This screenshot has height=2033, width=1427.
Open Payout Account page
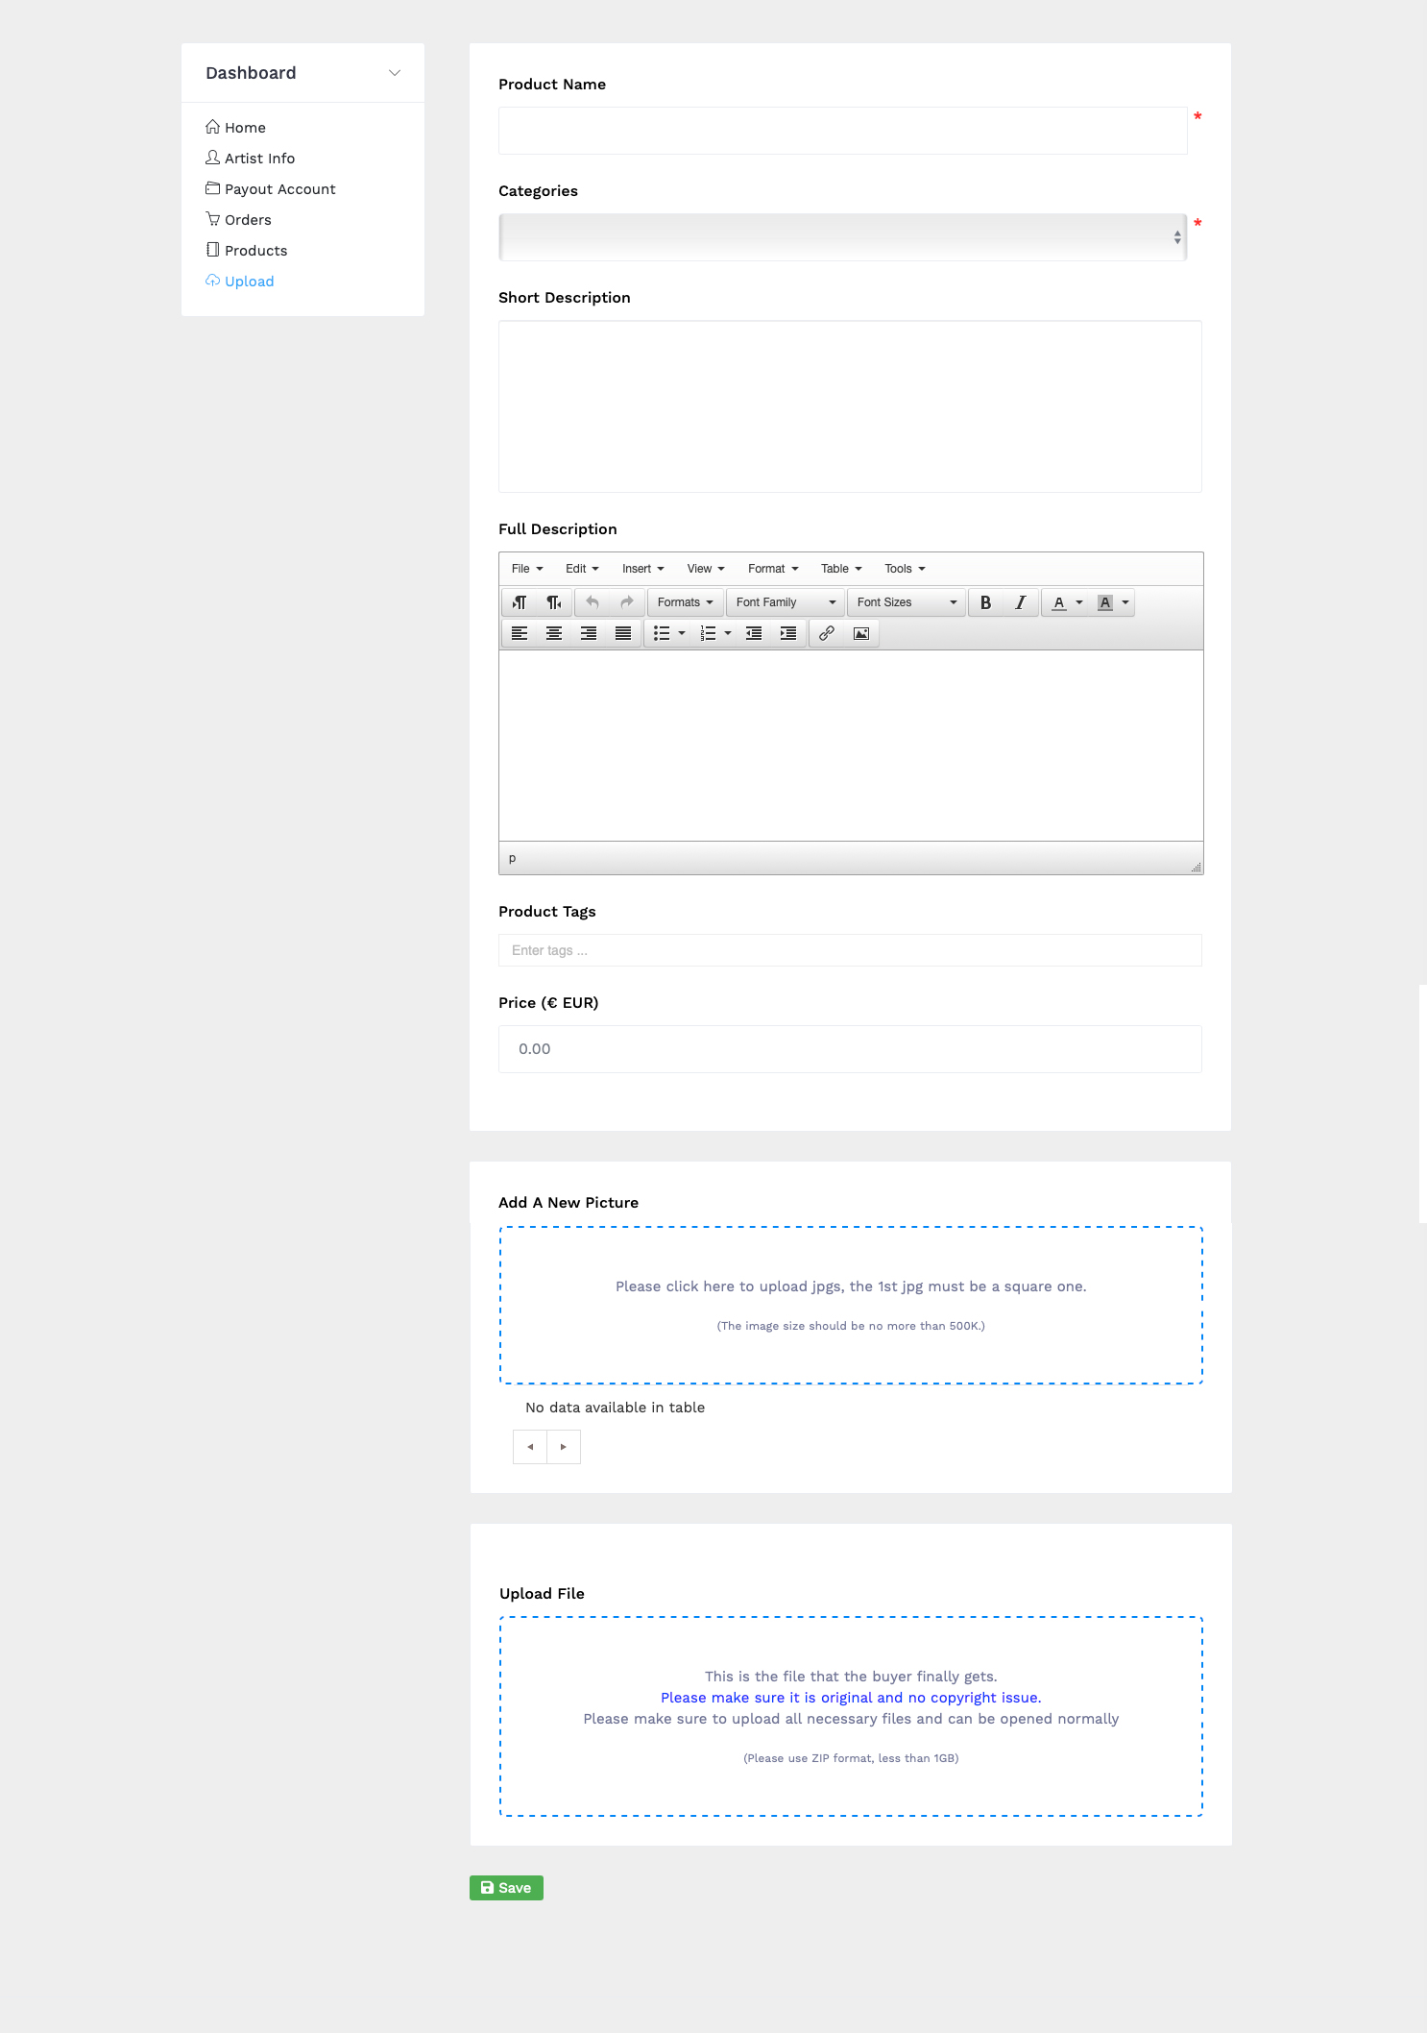(x=271, y=189)
